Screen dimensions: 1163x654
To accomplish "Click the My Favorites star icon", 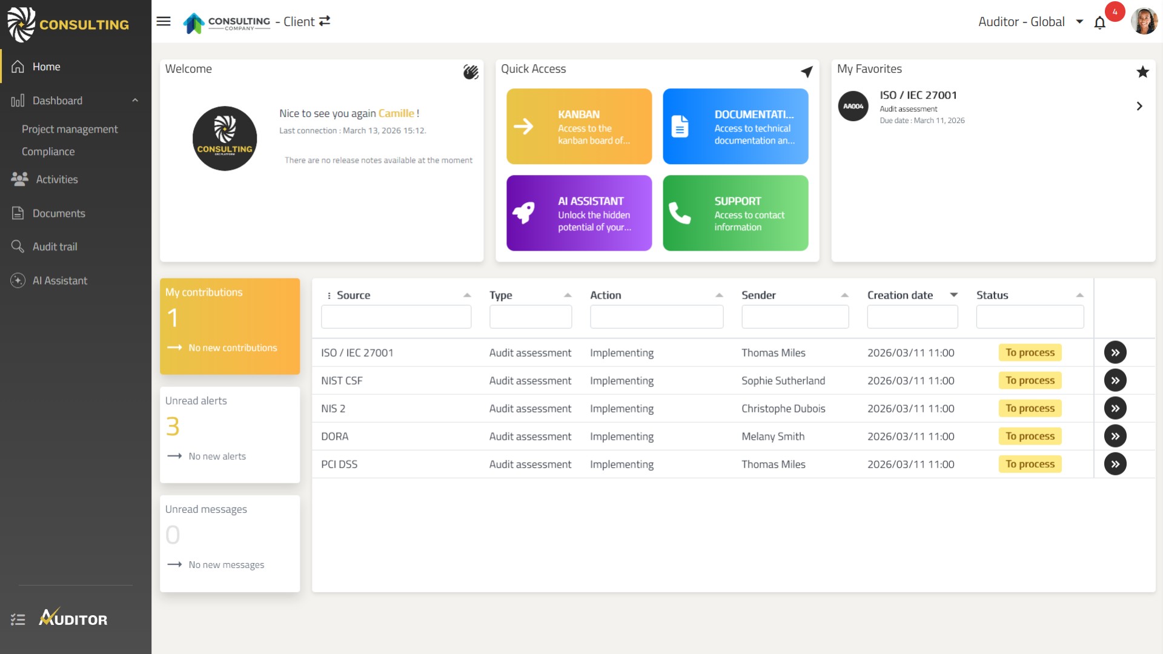I will [x=1142, y=72].
